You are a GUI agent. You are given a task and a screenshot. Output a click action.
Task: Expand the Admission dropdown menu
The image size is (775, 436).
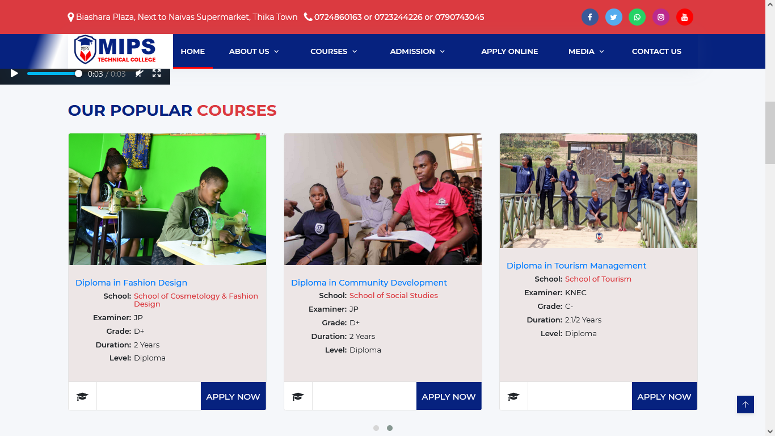(417, 51)
